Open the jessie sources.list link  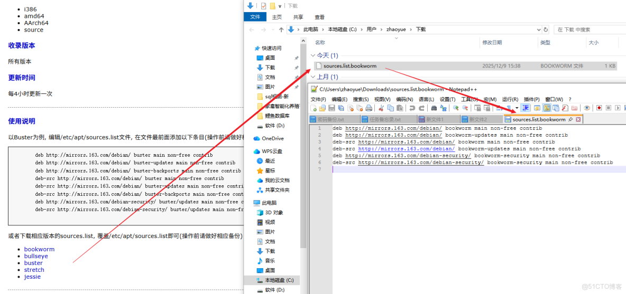[x=32, y=277]
